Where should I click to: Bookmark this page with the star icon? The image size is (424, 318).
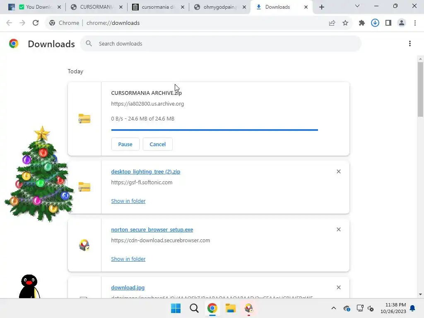tap(345, 23)
